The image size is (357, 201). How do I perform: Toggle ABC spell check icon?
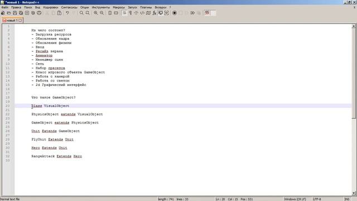tap(207, 13)
